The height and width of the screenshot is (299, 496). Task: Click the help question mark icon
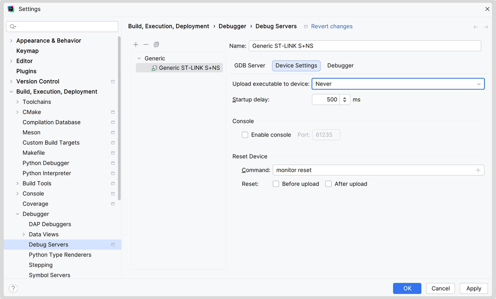click(x=13, y=288)
